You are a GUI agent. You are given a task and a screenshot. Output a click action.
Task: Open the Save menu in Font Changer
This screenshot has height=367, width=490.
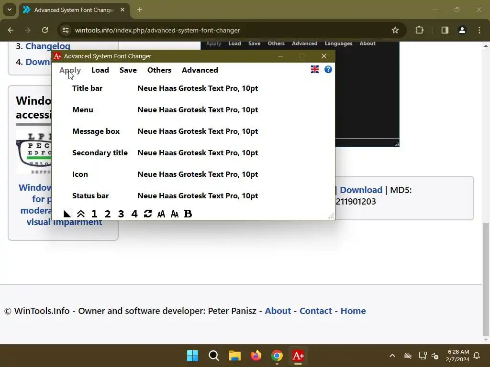tap(128, 70)
